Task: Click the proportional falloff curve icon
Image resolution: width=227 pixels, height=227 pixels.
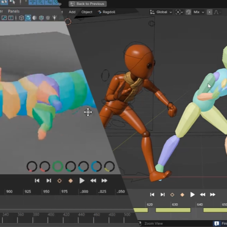Action: click(x=216, y=12)
